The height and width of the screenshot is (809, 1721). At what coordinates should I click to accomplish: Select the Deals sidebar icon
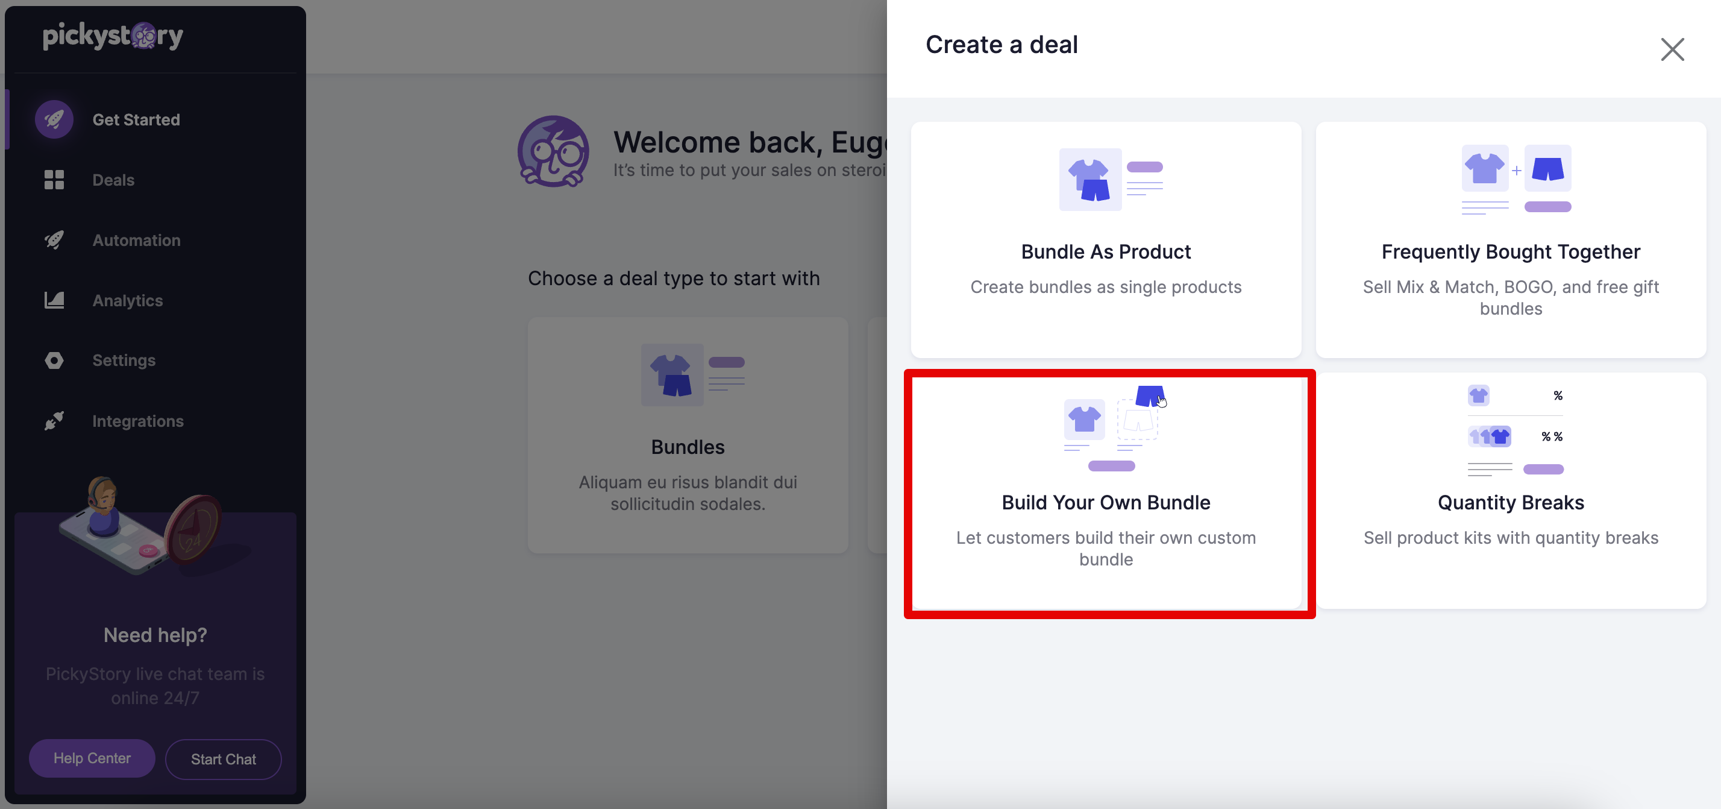point(52,179)
